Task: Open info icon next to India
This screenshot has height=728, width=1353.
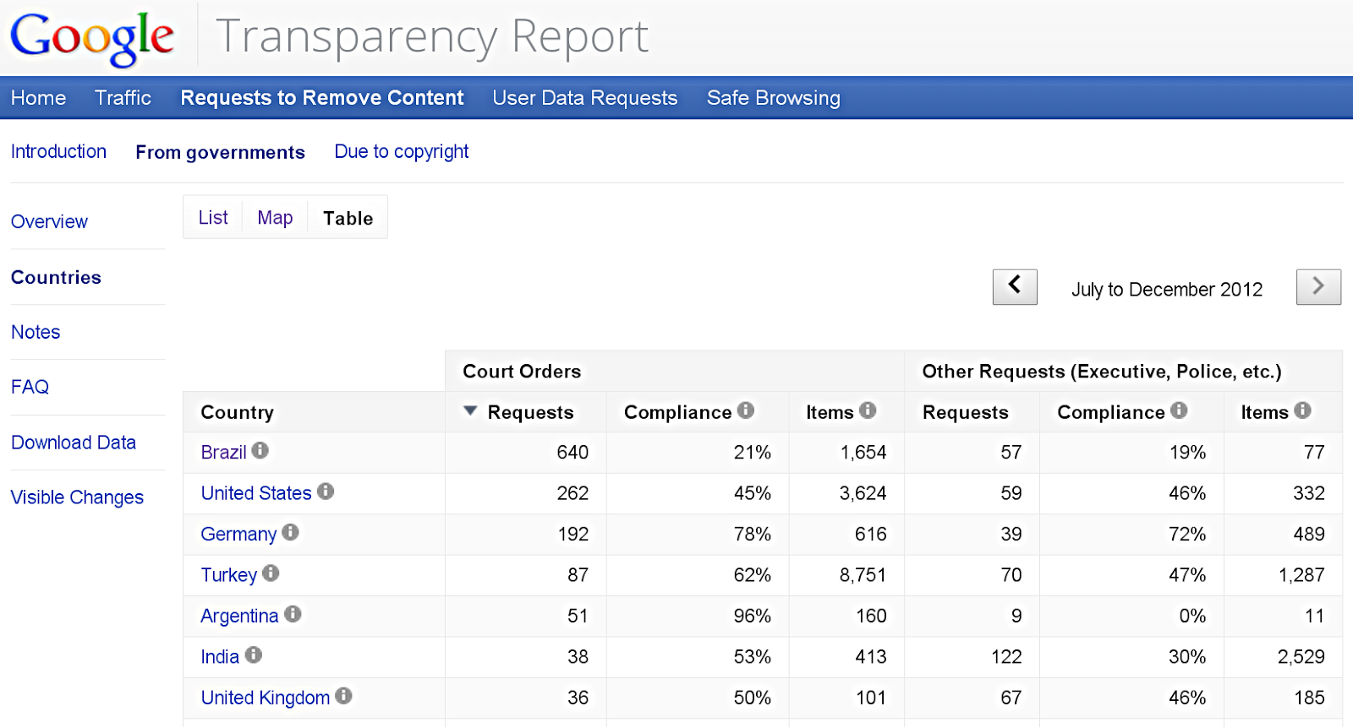Action: click(x=254, y=655)
